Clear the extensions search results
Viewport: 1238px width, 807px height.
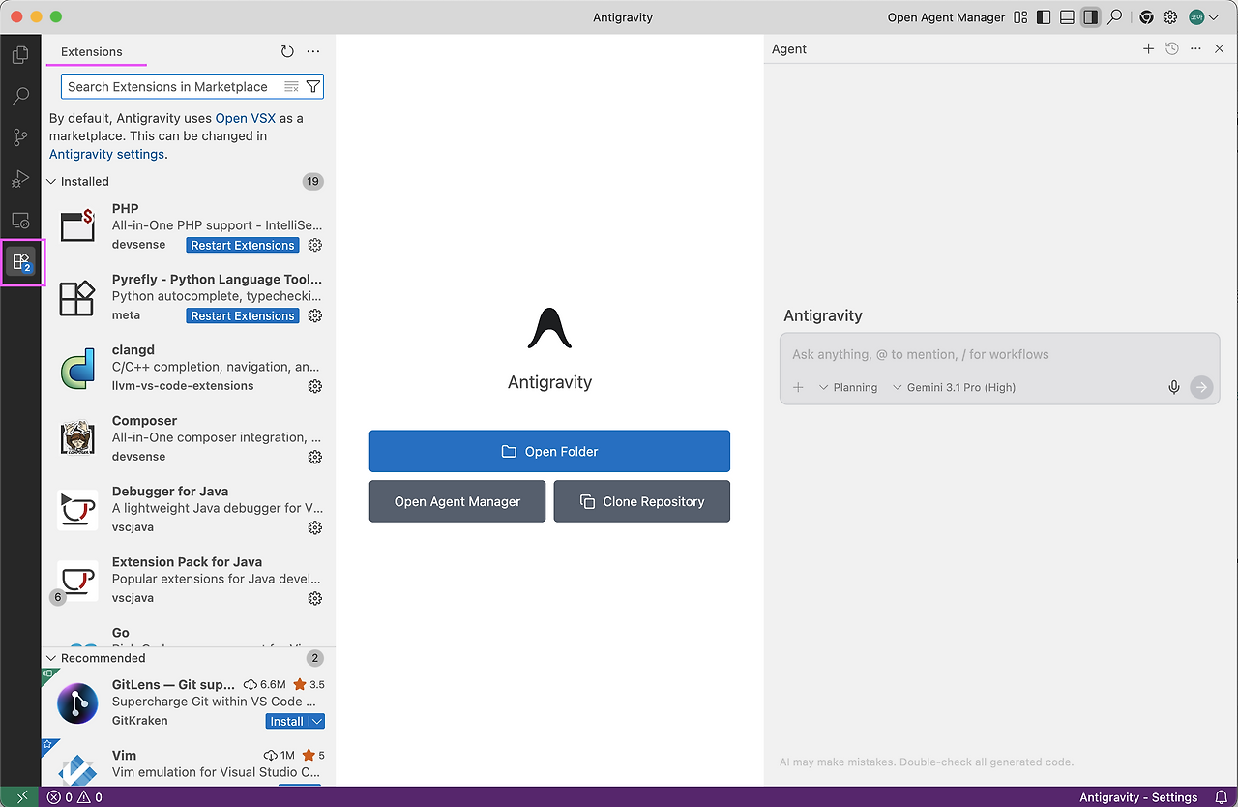tap(291, 87)
